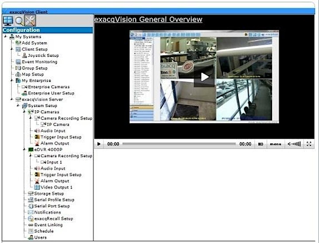Viewport: 319px width, 243px height.
Task: Click the video progress seek bar
Action: tap(179, 144)
